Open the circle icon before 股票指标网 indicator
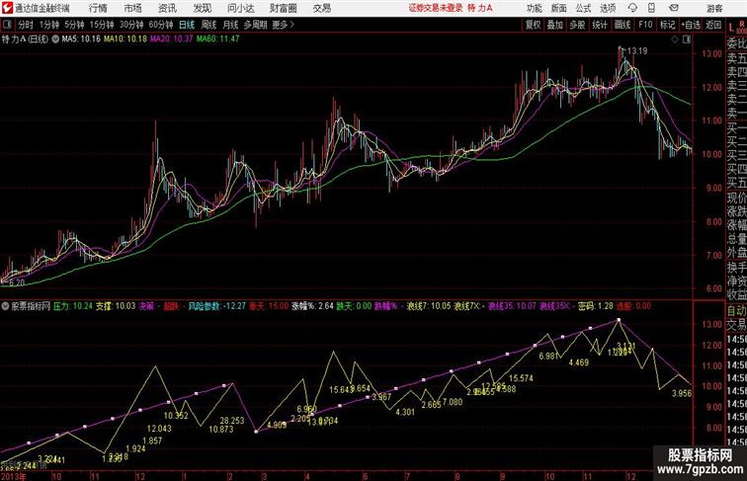Viewport: 747px width, 481px height. [x=5, y=306]
